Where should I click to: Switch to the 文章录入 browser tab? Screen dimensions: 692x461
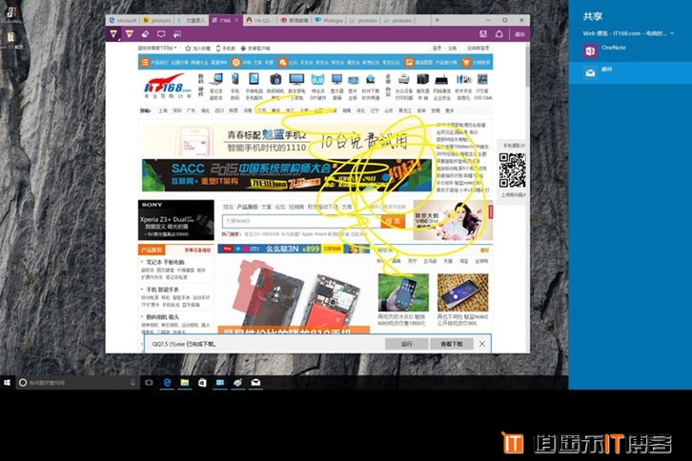192,20
